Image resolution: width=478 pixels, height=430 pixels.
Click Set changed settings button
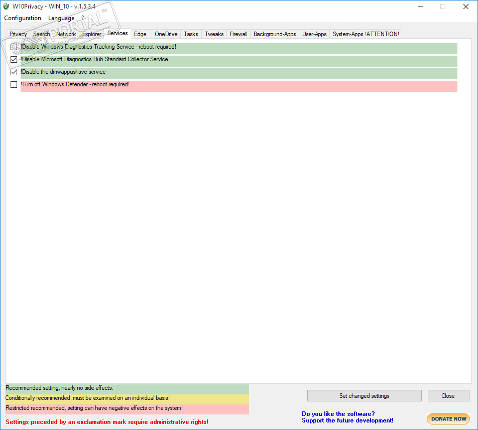click(x=365, y=395)
